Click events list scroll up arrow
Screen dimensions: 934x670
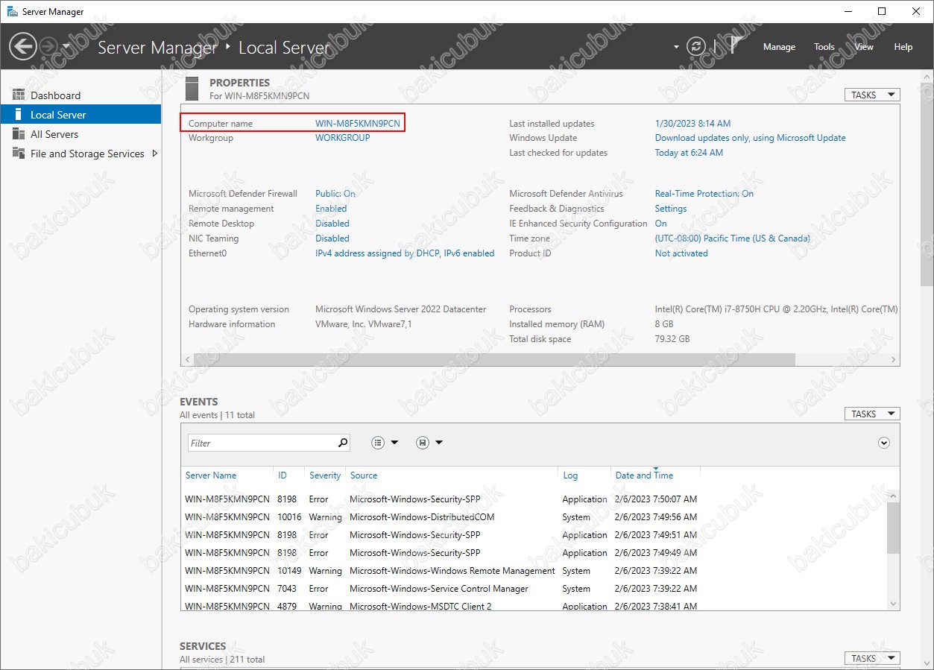[x=893, y=495]
